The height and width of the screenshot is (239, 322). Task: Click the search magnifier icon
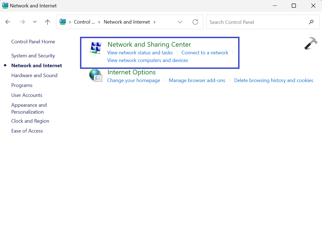click(311, 22)
